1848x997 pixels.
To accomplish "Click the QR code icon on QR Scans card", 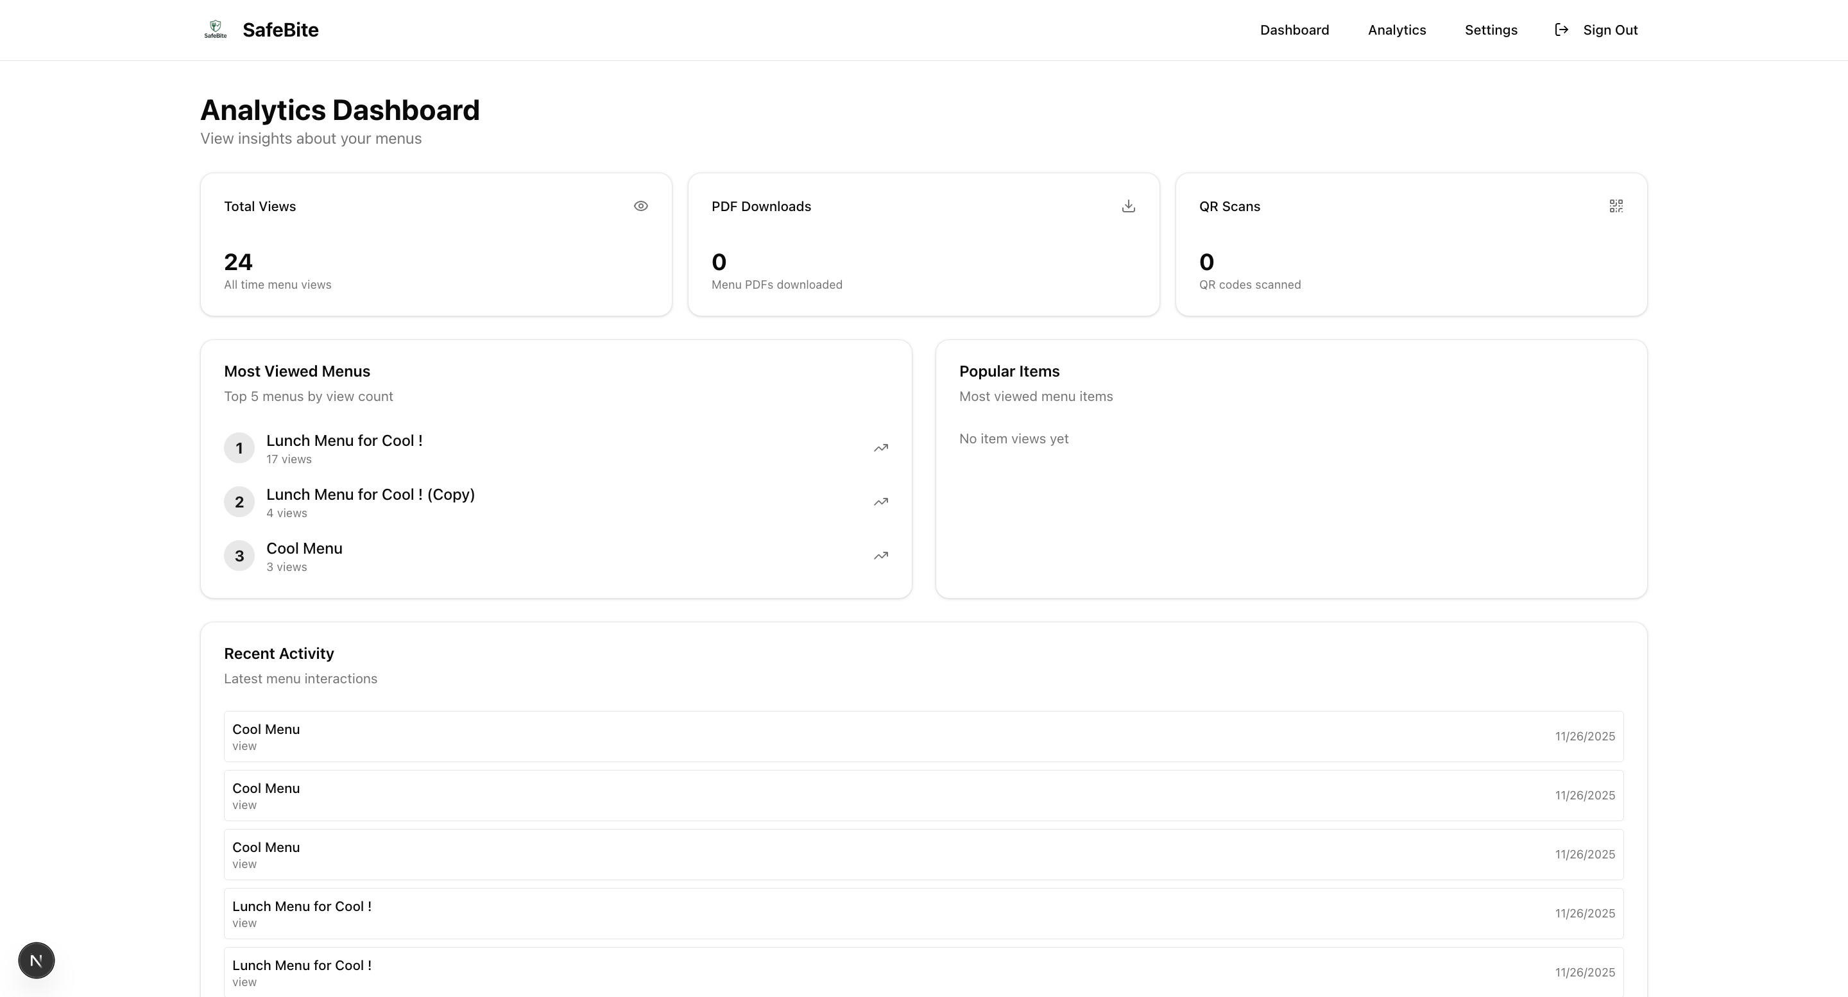I will tap(1616, 207).
